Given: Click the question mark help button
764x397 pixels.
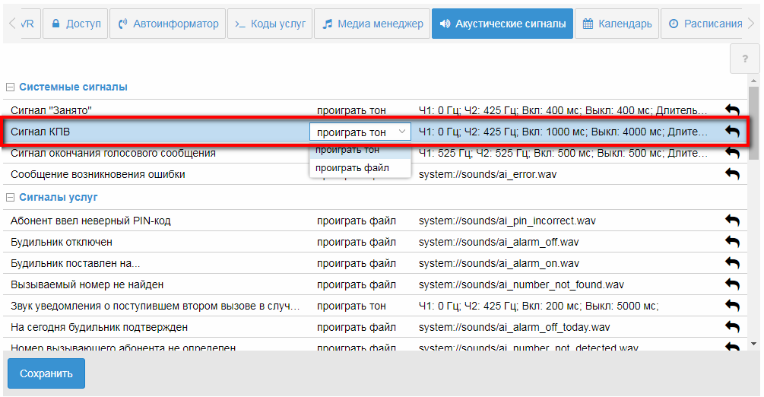Looking at the screenshot, I should (744, 59).
